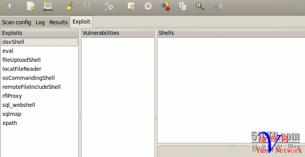Select rfiProxy in the Exploits list

[x=40, y=96]
